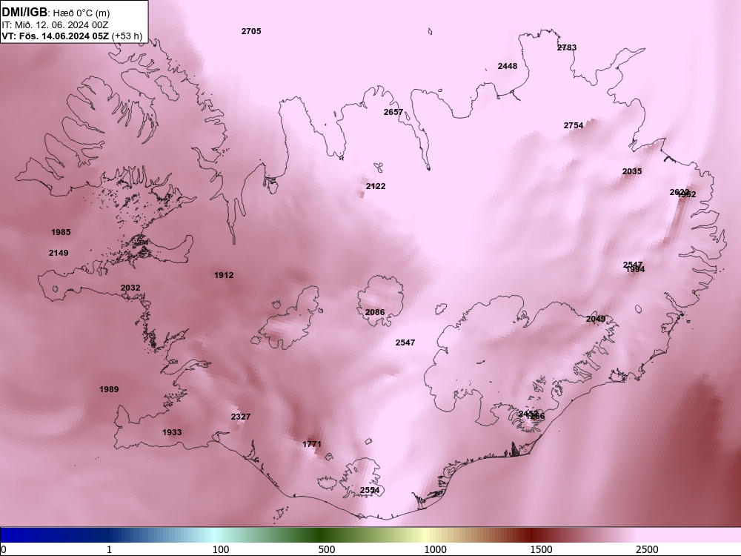The height and width of the screenshot is (556, 741).
Task: Select the 2035 value in the east
Action: [x=632, y=171]
